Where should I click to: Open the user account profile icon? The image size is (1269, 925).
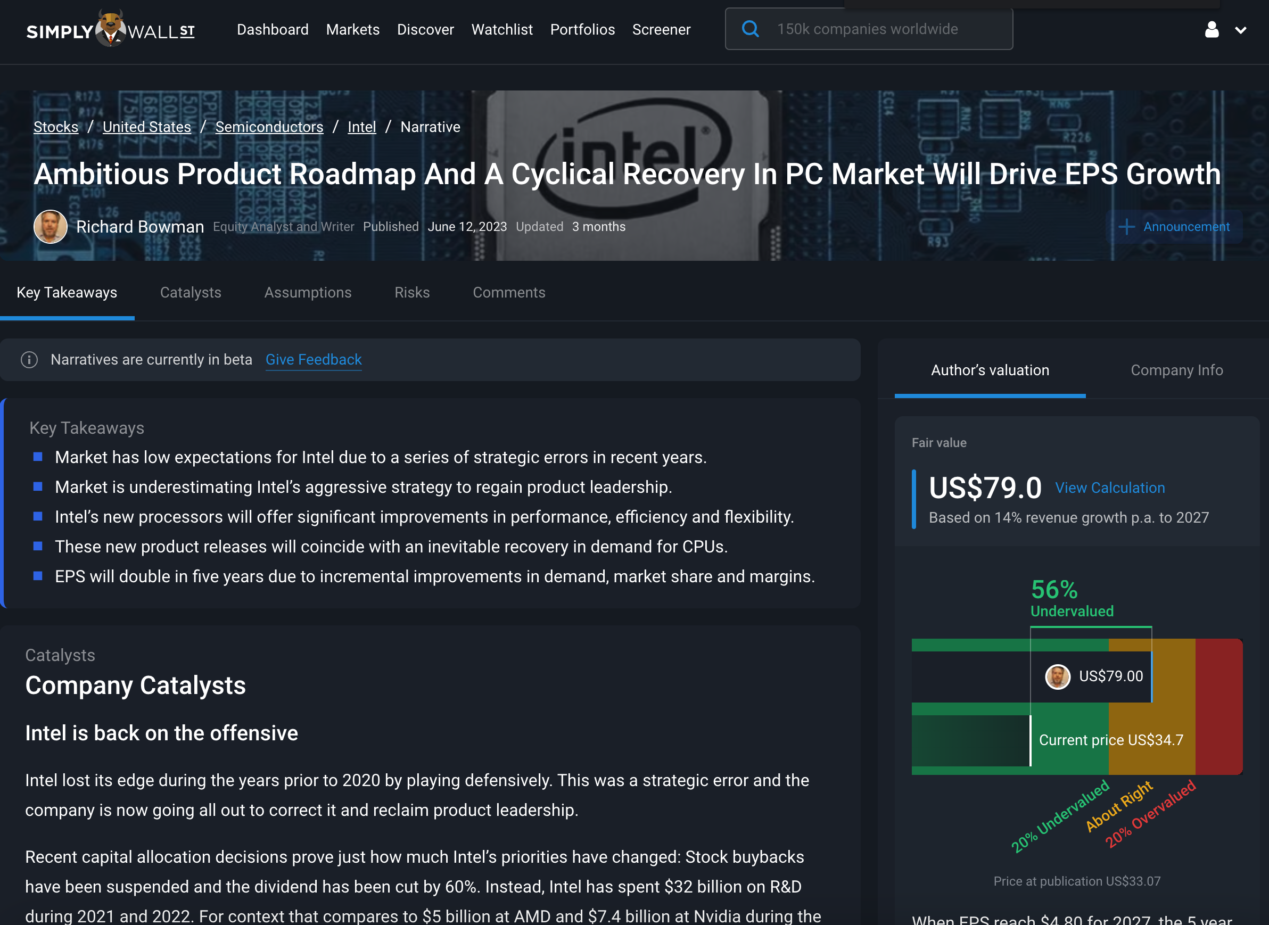[1212, 30]
